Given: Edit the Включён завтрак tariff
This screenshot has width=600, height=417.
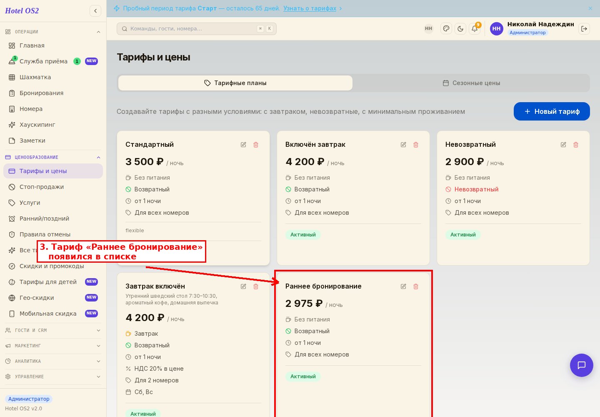Looking at the screenshot, I should [403, 145].
